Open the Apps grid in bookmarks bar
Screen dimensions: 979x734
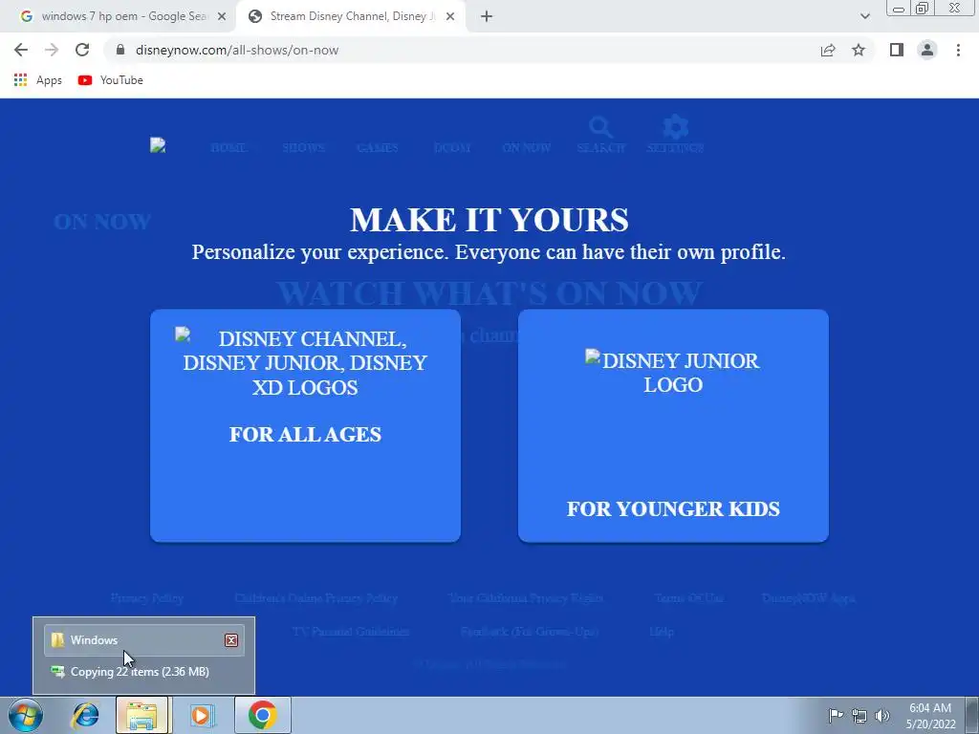click(38, 80)
